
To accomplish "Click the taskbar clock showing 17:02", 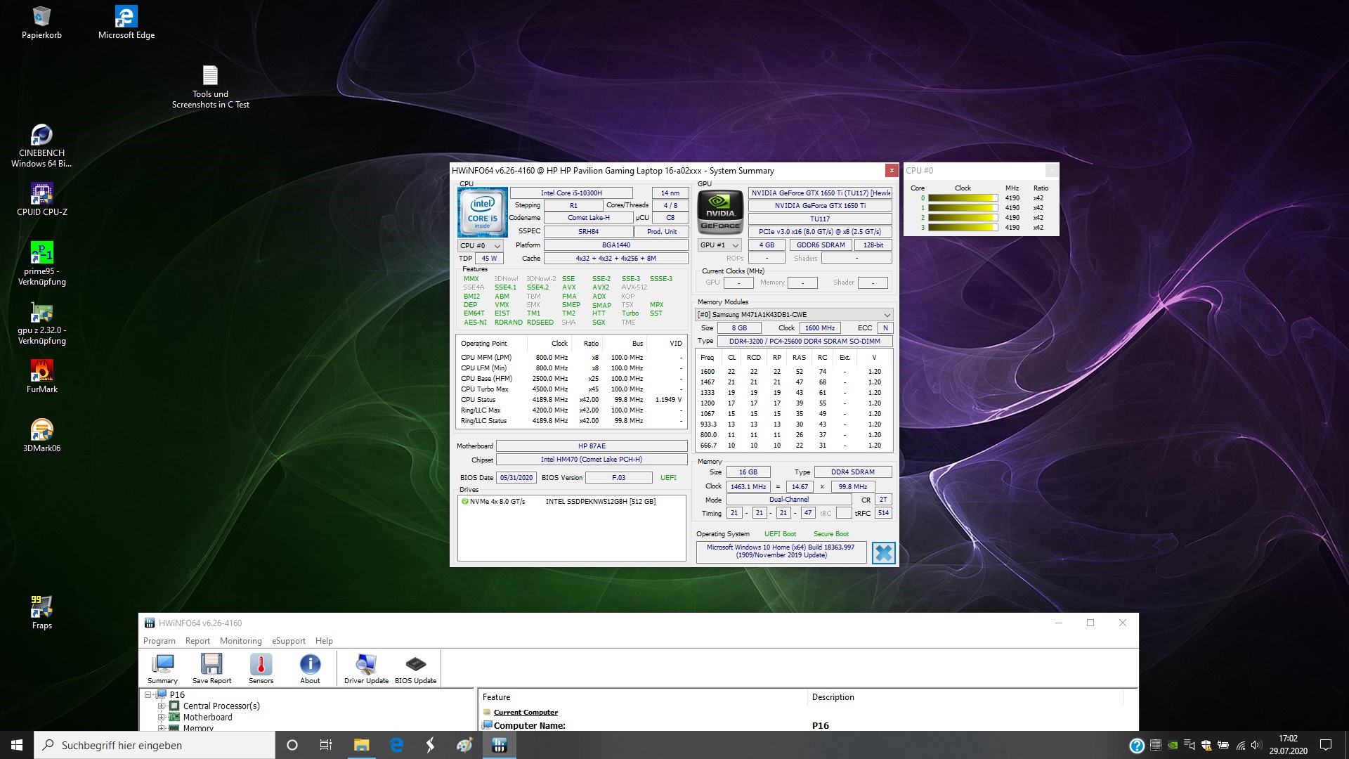I will coord(1288,745).
